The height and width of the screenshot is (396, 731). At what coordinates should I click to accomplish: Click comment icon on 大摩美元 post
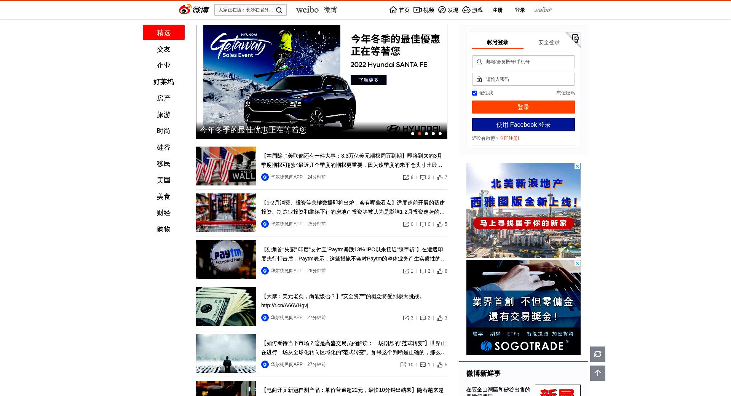pyautogui.click(x=423, y=318)
